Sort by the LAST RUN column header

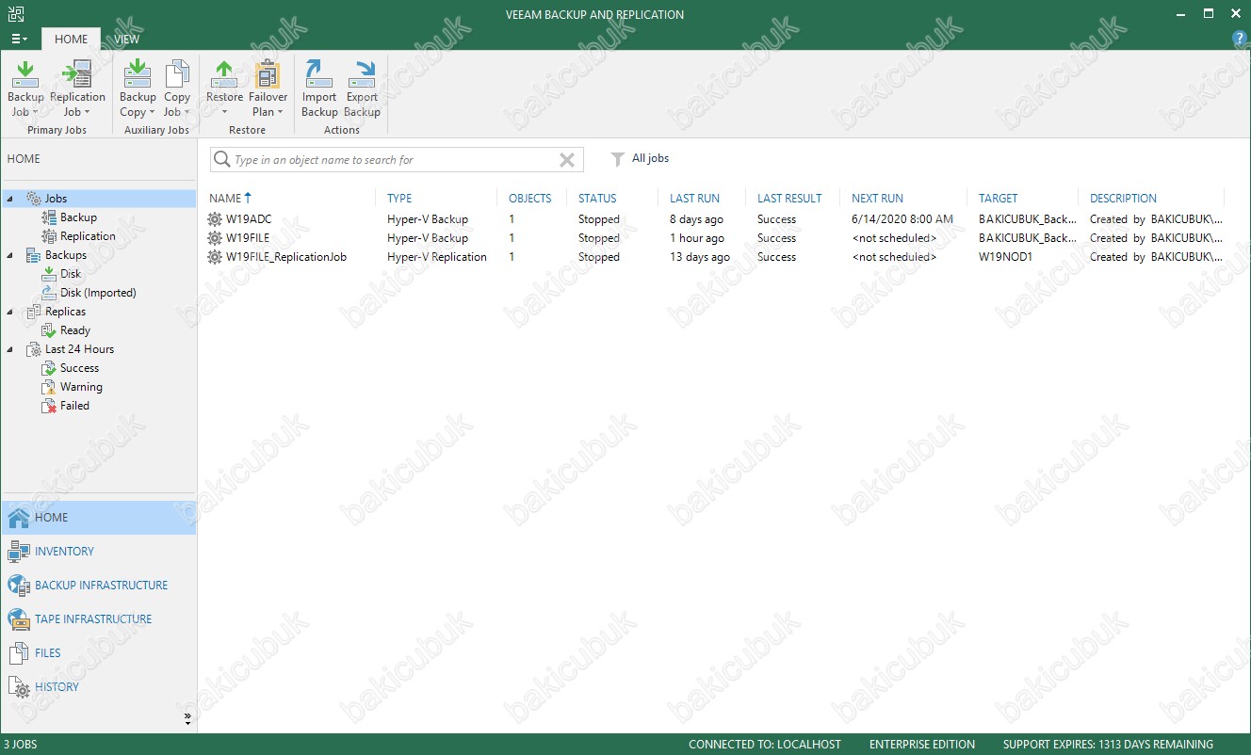pos(694,199)
